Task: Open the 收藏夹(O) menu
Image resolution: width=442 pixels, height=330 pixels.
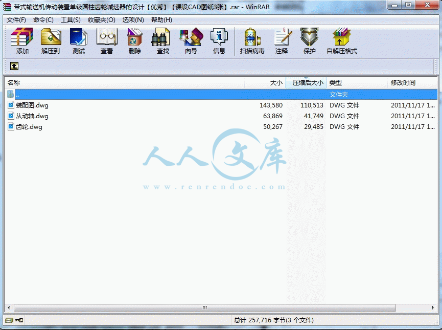Action: click(102, 20)
